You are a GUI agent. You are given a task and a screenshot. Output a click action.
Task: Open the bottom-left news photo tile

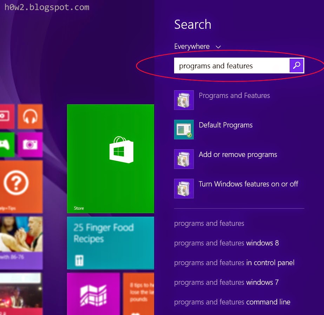tap(21, 294)
